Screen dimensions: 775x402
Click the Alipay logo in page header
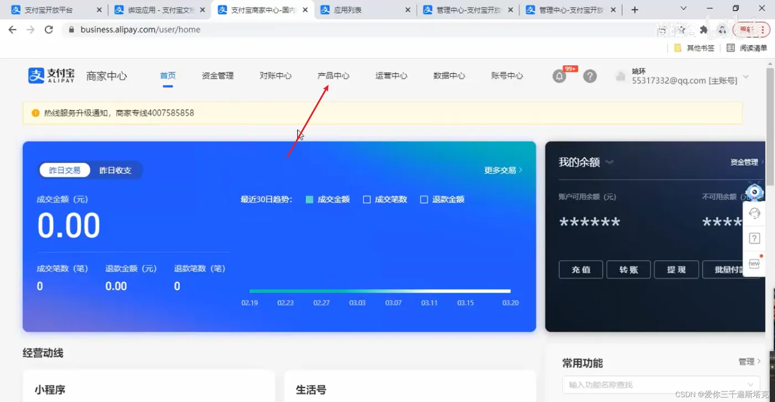(x=51, y=75)
